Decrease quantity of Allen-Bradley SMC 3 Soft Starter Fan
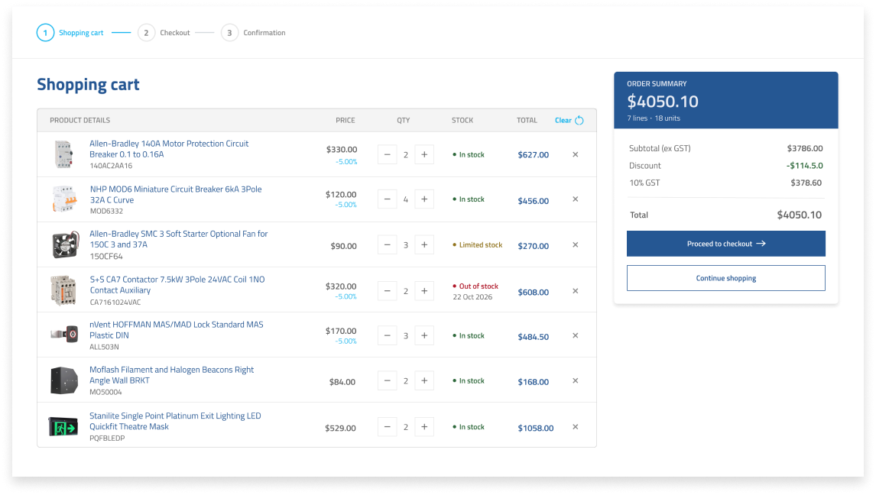Screen dimensions: 876x495 coord(387,245)
